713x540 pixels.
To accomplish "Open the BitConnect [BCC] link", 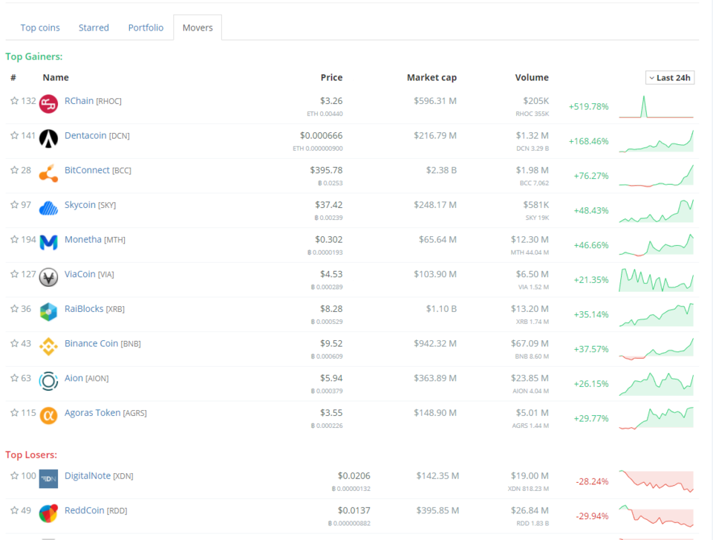I will (x=98, y=170).
